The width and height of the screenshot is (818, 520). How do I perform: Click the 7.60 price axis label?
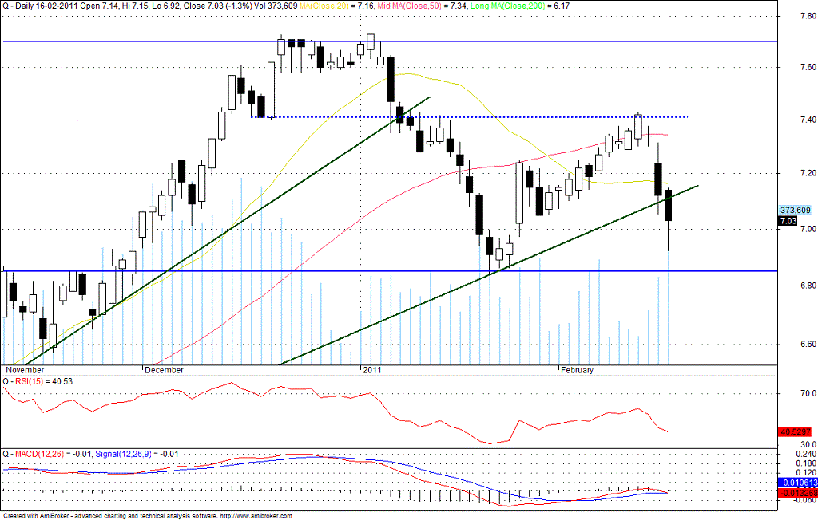[807, 67]
